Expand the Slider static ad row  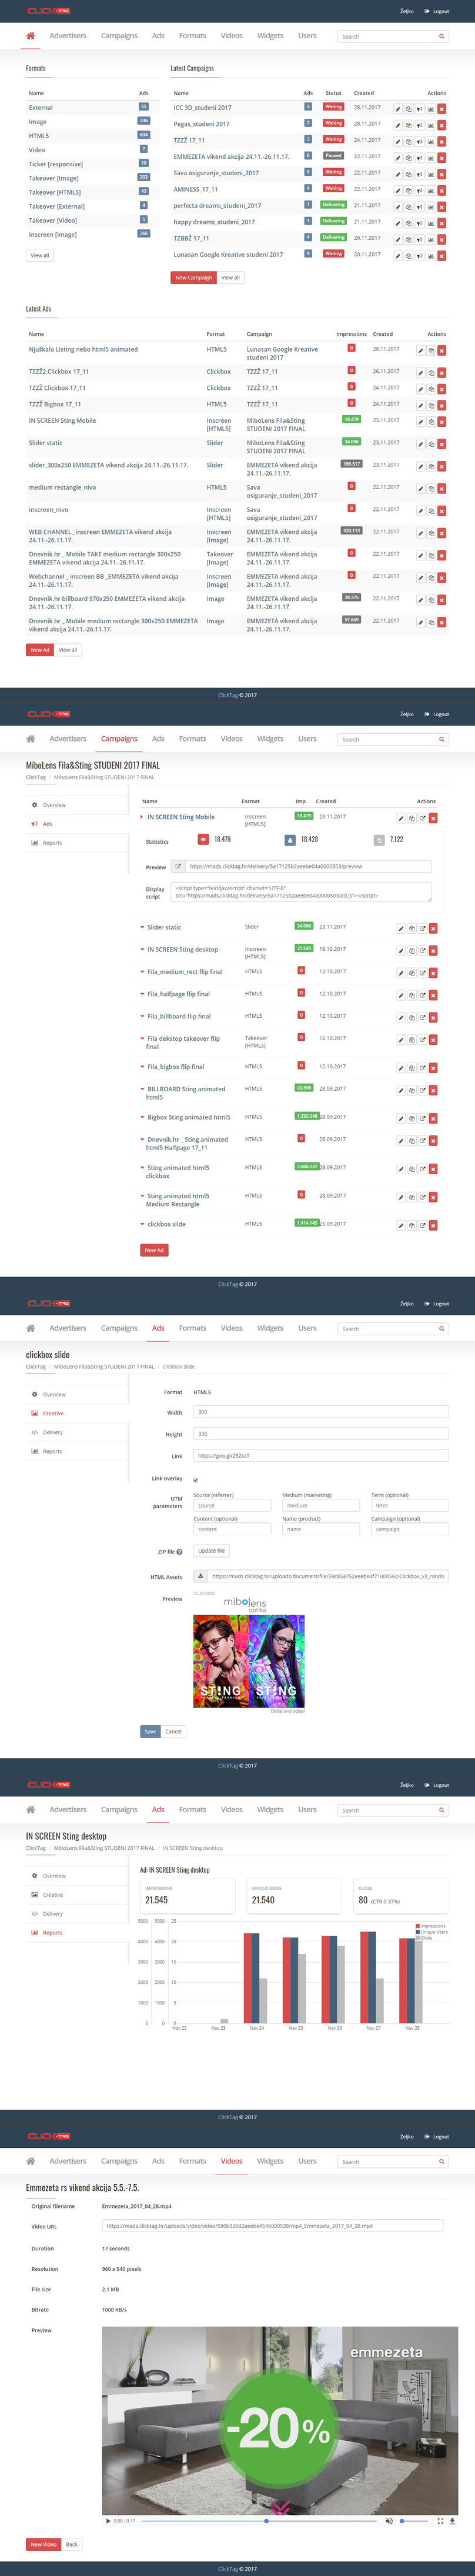tap(141, 927)
